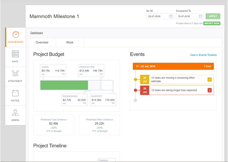
Task: Click the Compared To date field 15-07-2016
Action: click(x=190, y=16)
